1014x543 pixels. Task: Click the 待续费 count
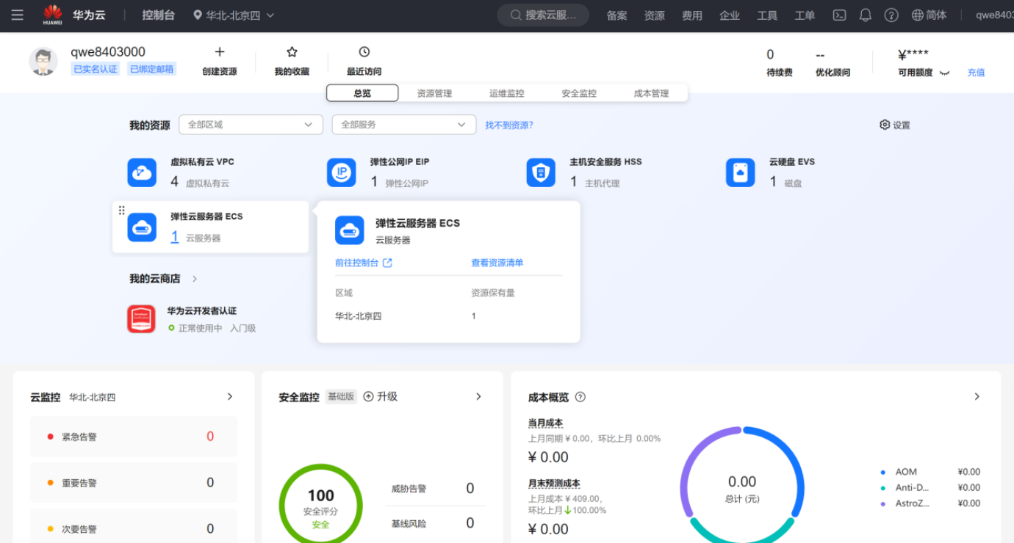(770, 54)
